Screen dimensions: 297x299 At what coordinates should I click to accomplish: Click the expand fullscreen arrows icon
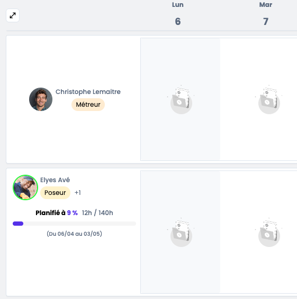(13, 15)
